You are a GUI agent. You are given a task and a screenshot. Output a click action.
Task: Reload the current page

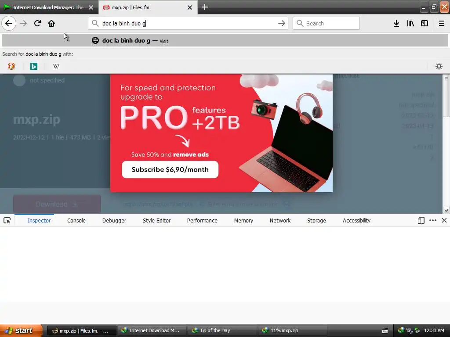(x=37, y=23)
